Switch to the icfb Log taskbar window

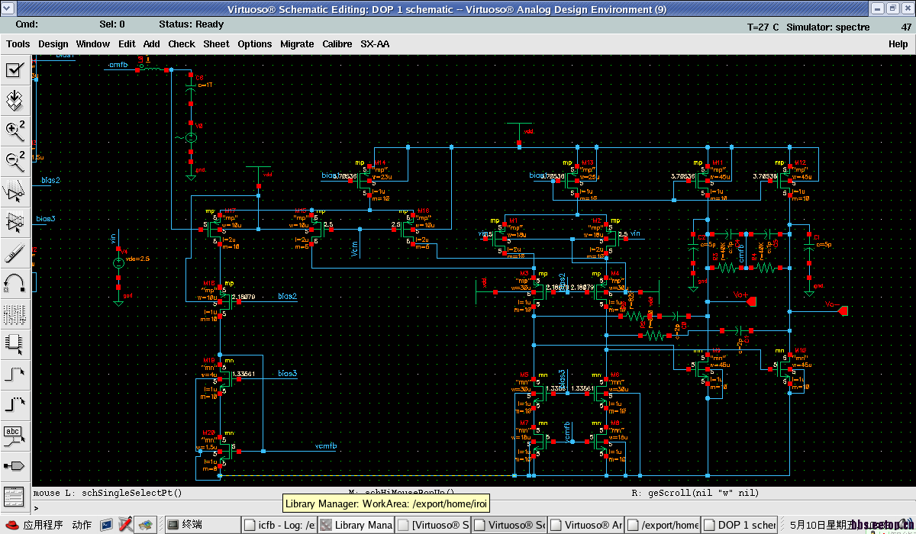coord(279,525)
